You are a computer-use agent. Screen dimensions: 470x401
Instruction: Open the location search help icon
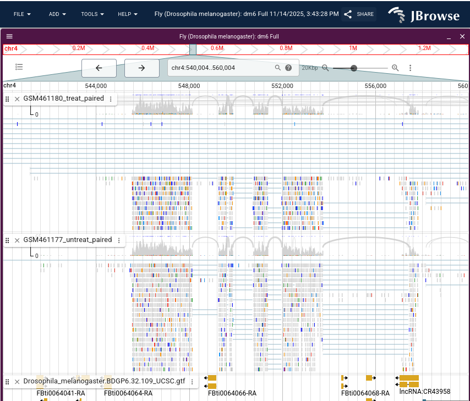pyautogui.click(x=288, y=68)
